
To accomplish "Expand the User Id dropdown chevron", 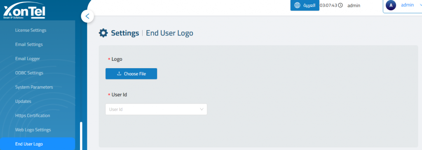I will 202,109.
